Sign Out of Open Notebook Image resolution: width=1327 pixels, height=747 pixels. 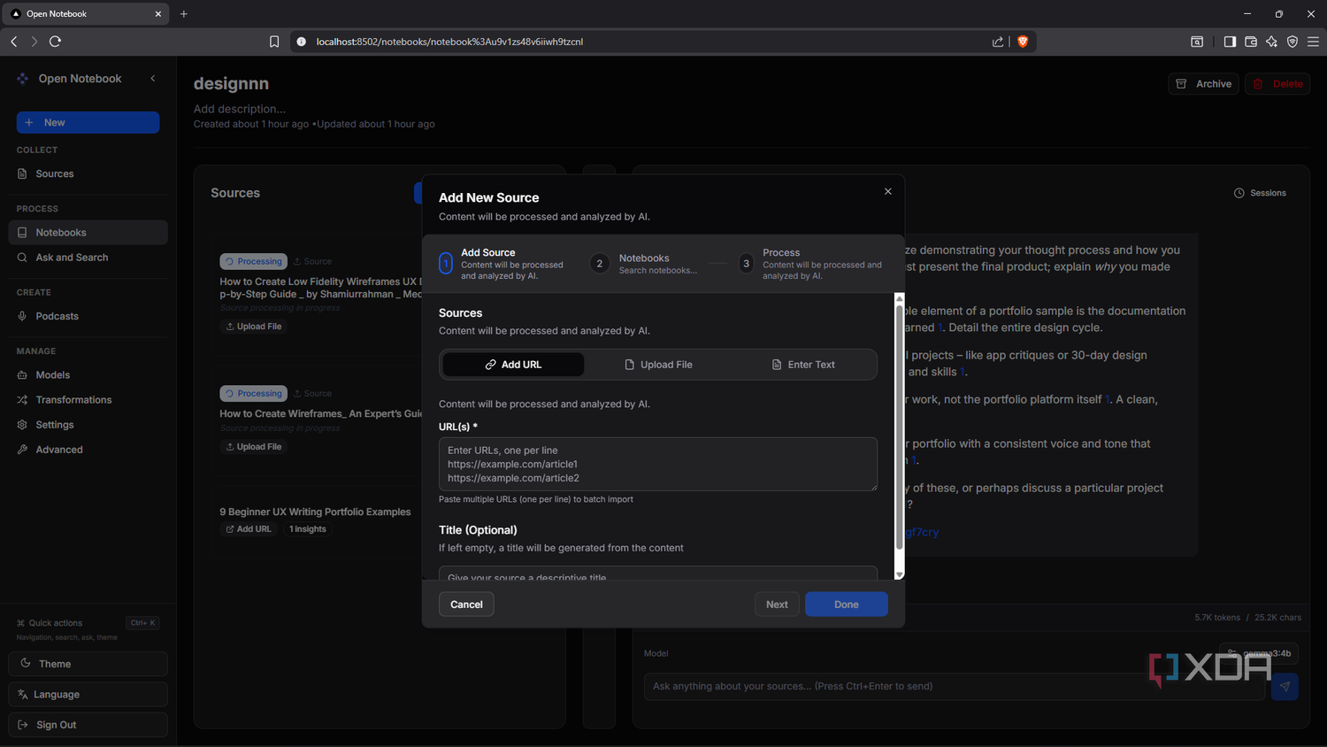pos(88,725)
